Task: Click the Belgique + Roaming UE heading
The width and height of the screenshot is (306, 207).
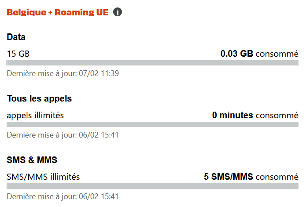Action: tap(57, 12)
